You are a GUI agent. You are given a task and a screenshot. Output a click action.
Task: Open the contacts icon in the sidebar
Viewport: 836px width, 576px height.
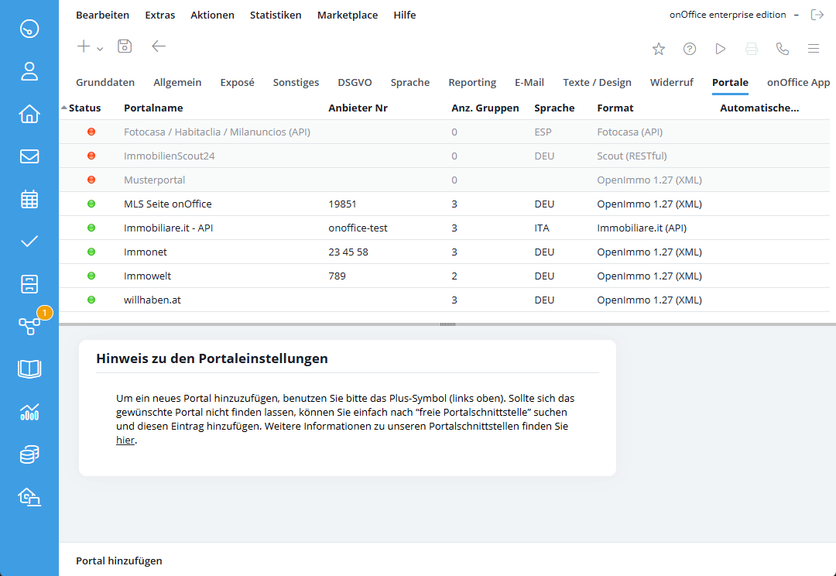click(x=29, y=72)
